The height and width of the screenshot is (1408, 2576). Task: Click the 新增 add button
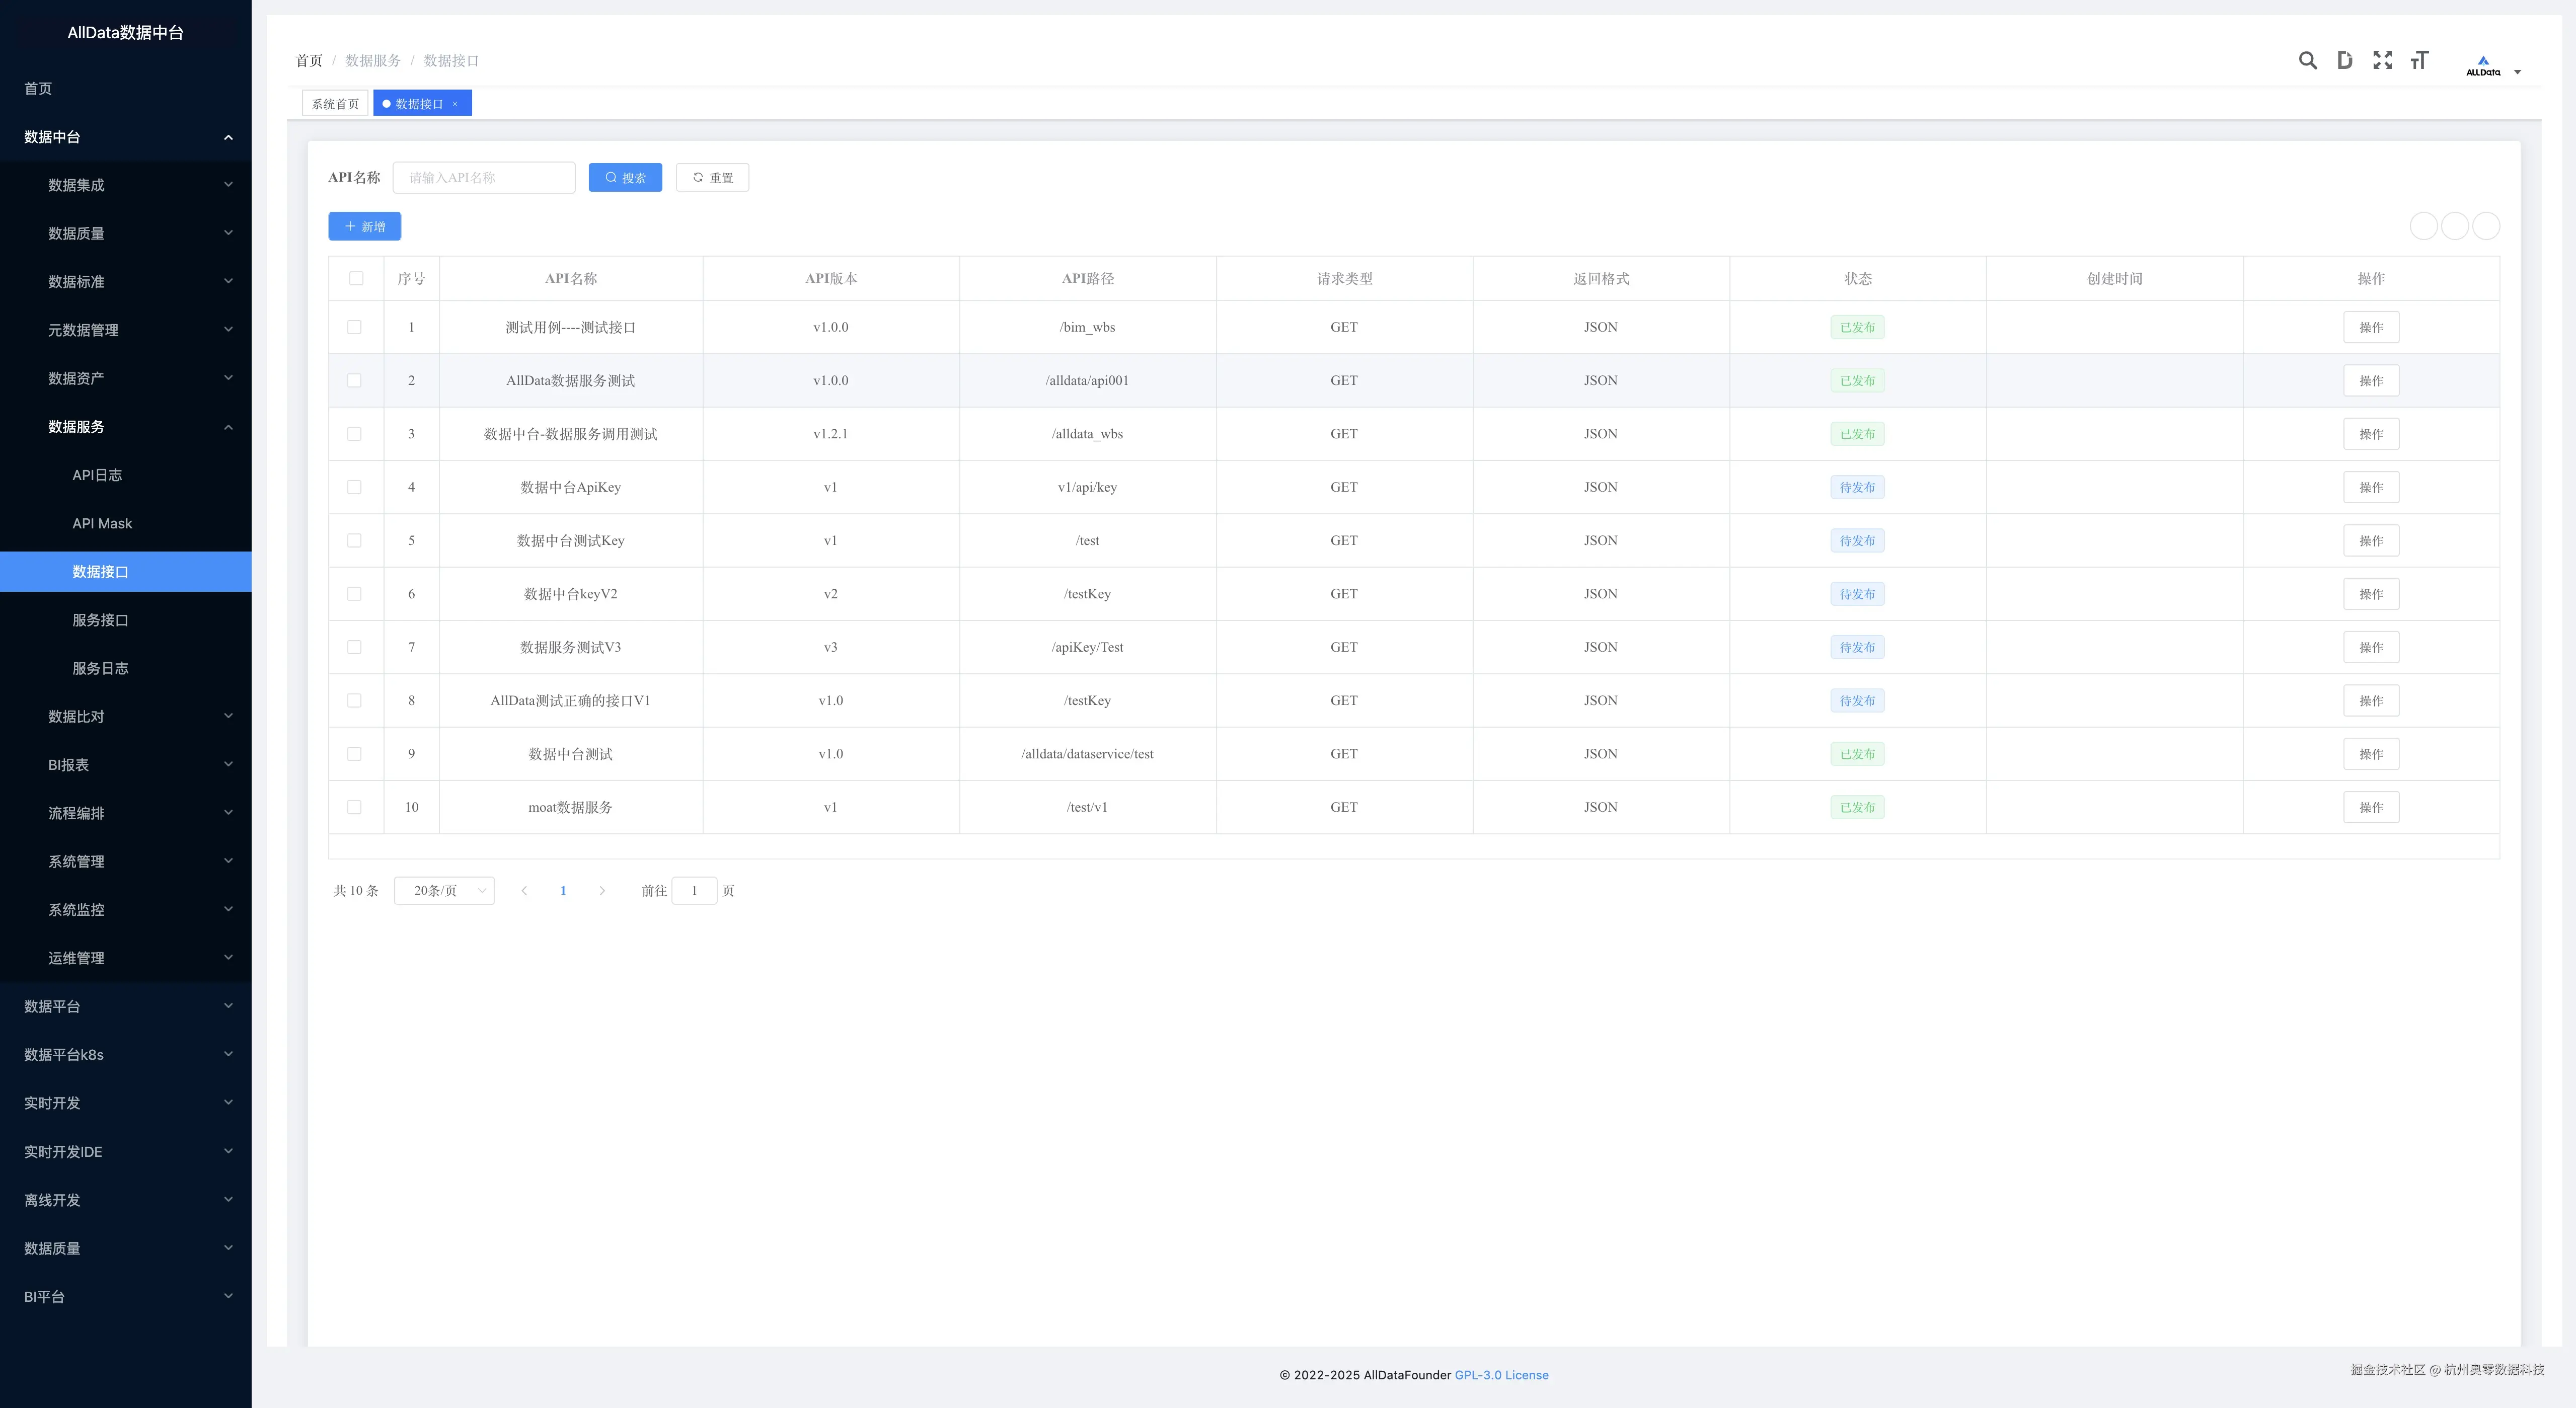[365, 227]
